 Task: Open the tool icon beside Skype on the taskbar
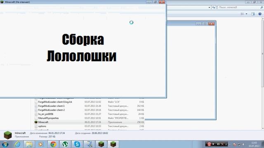pos(89,144)
